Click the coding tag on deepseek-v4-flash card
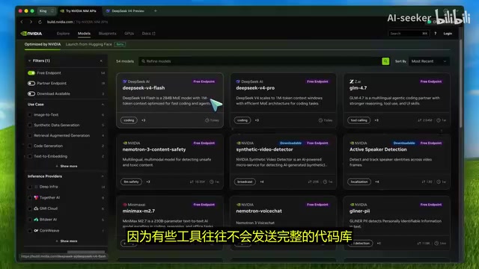479x269 pixels. 129,120
